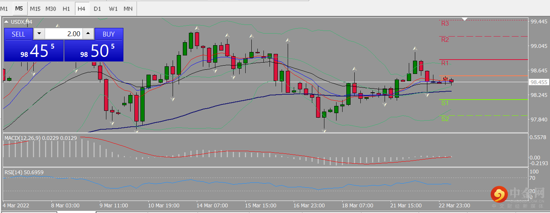
Task: Open the W1 weekly timeframe
Action: click(113, 8)
